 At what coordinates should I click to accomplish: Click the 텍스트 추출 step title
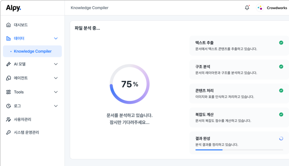tap(204, 43)
